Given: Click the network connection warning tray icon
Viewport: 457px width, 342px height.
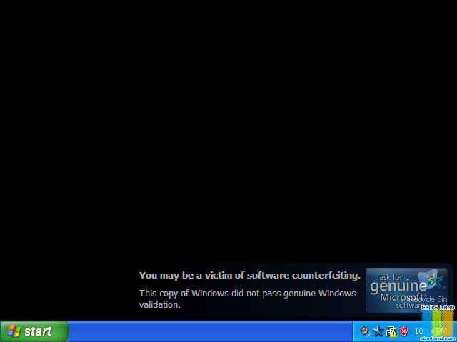Looking at the screenshot, I should pyautogui.click(x=391, y=331).
